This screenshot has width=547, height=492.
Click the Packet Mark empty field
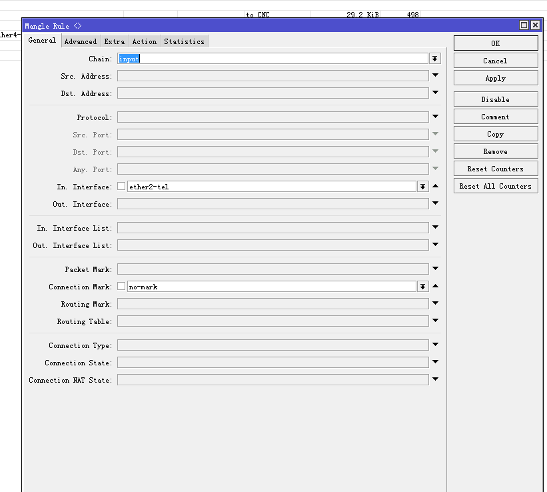(273, 269)
